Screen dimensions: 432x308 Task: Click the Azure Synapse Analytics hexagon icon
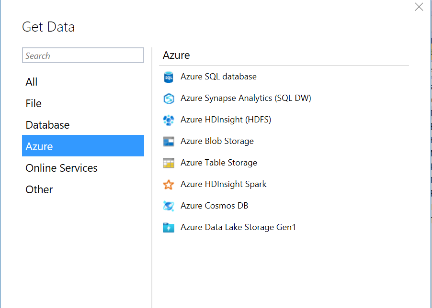coord(168,99)
